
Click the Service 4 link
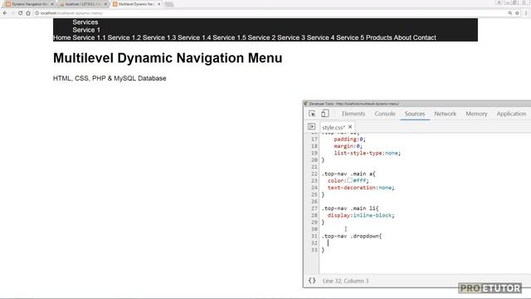[x=321, y=37]
